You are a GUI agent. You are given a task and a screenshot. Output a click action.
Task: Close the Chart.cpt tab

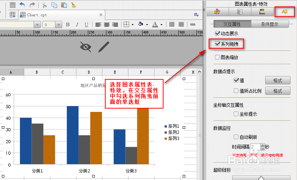(101, 15)
